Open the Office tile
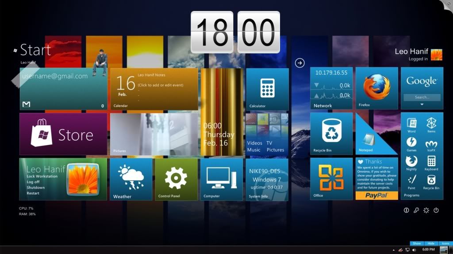 (331, 179)
